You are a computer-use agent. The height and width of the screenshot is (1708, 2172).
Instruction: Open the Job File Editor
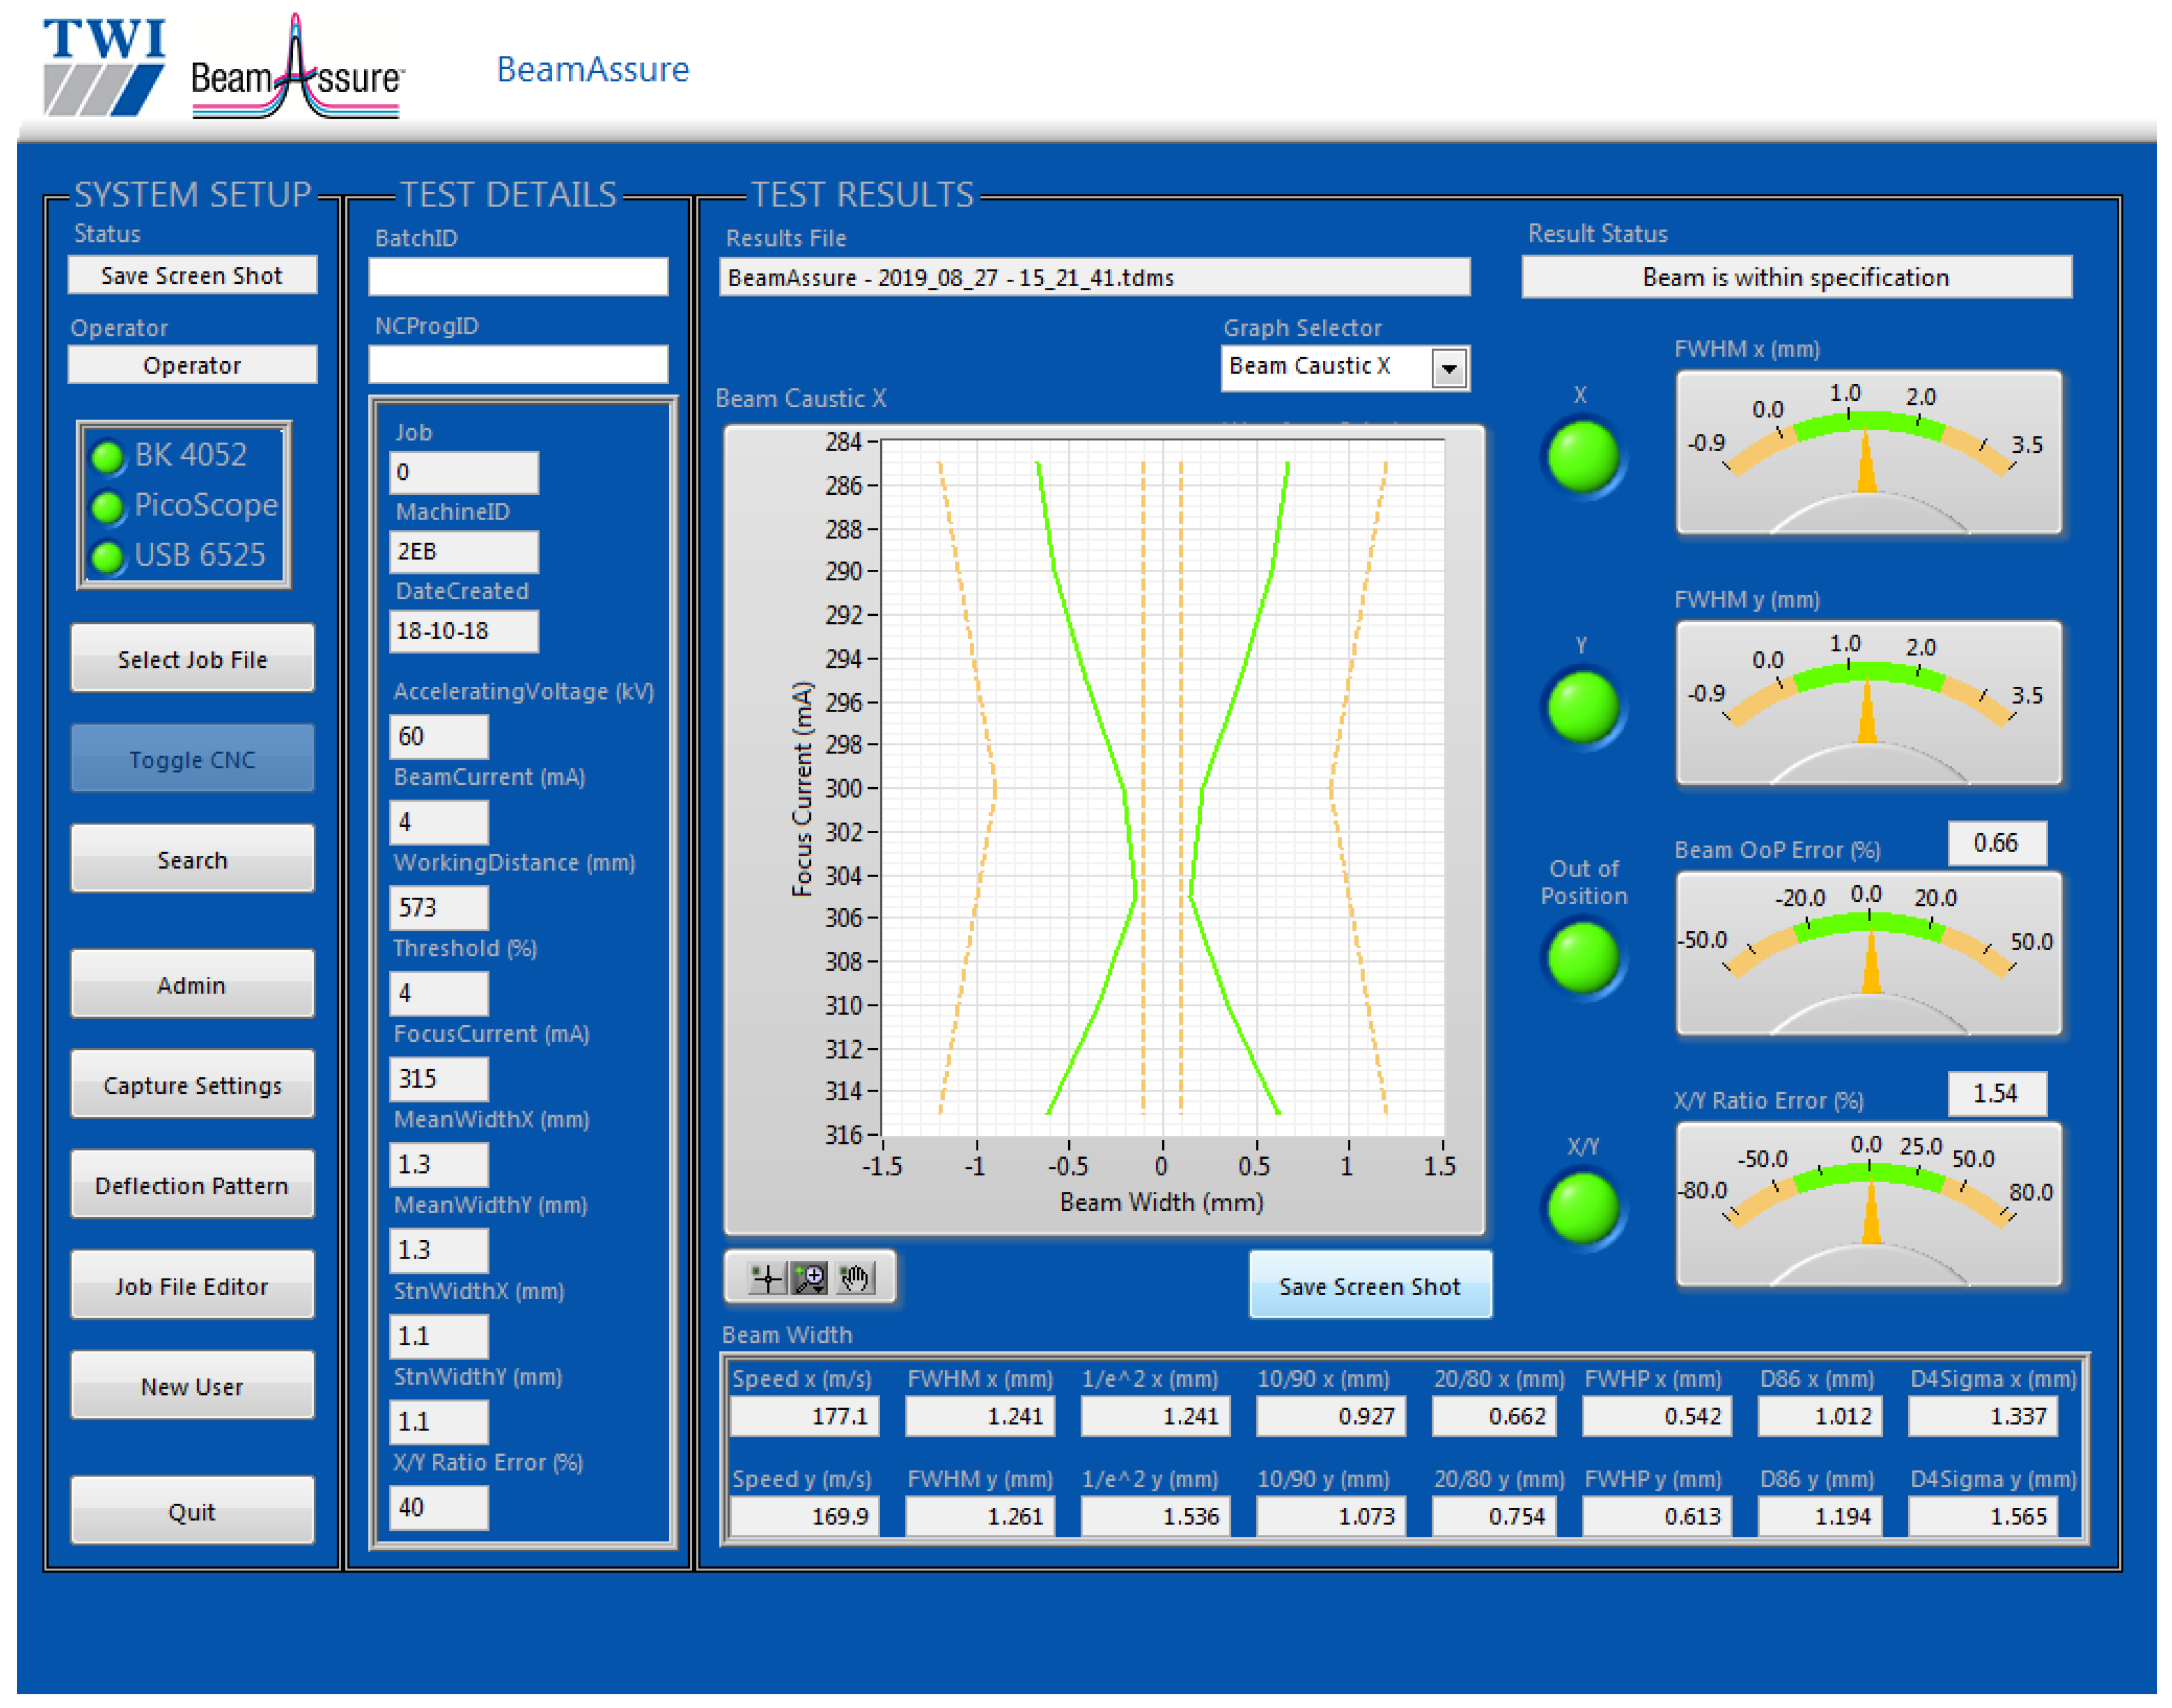(192, 1286)
